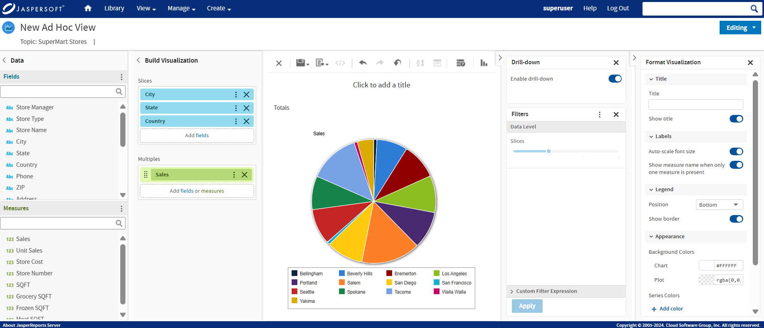Image resolution: width=764 pixels, height=328 pixels.
Task: Click Log Out
Action: (618, 8)
